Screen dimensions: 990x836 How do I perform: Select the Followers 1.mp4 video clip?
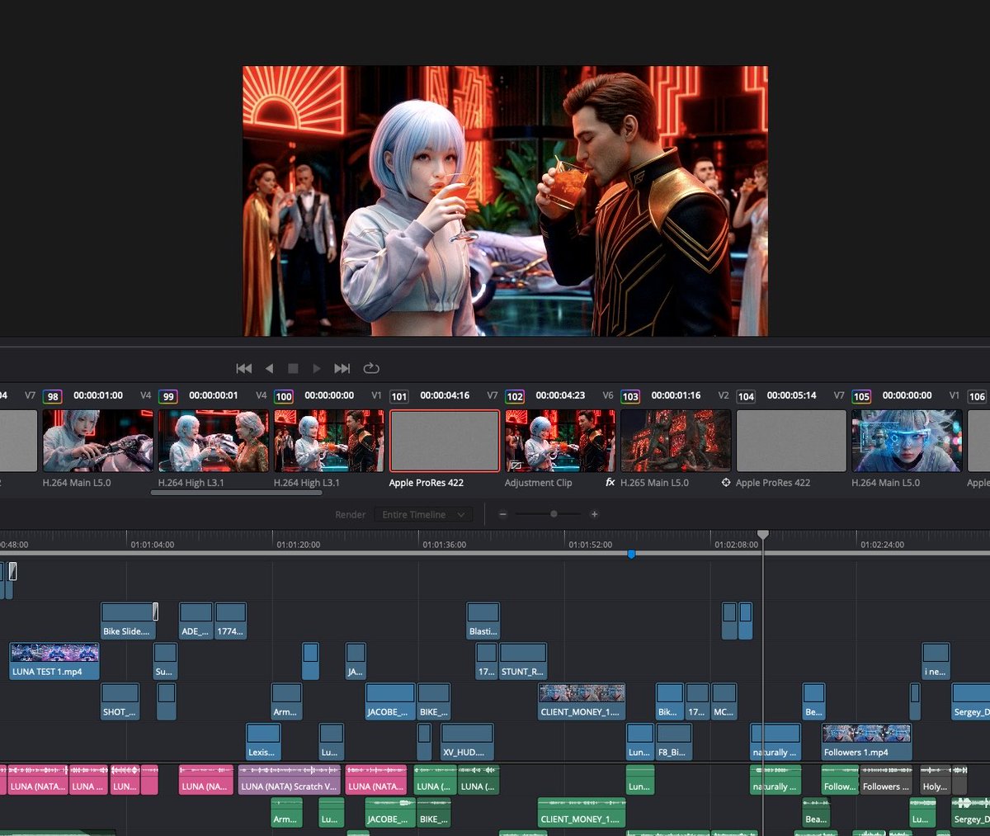coord(866,742)
